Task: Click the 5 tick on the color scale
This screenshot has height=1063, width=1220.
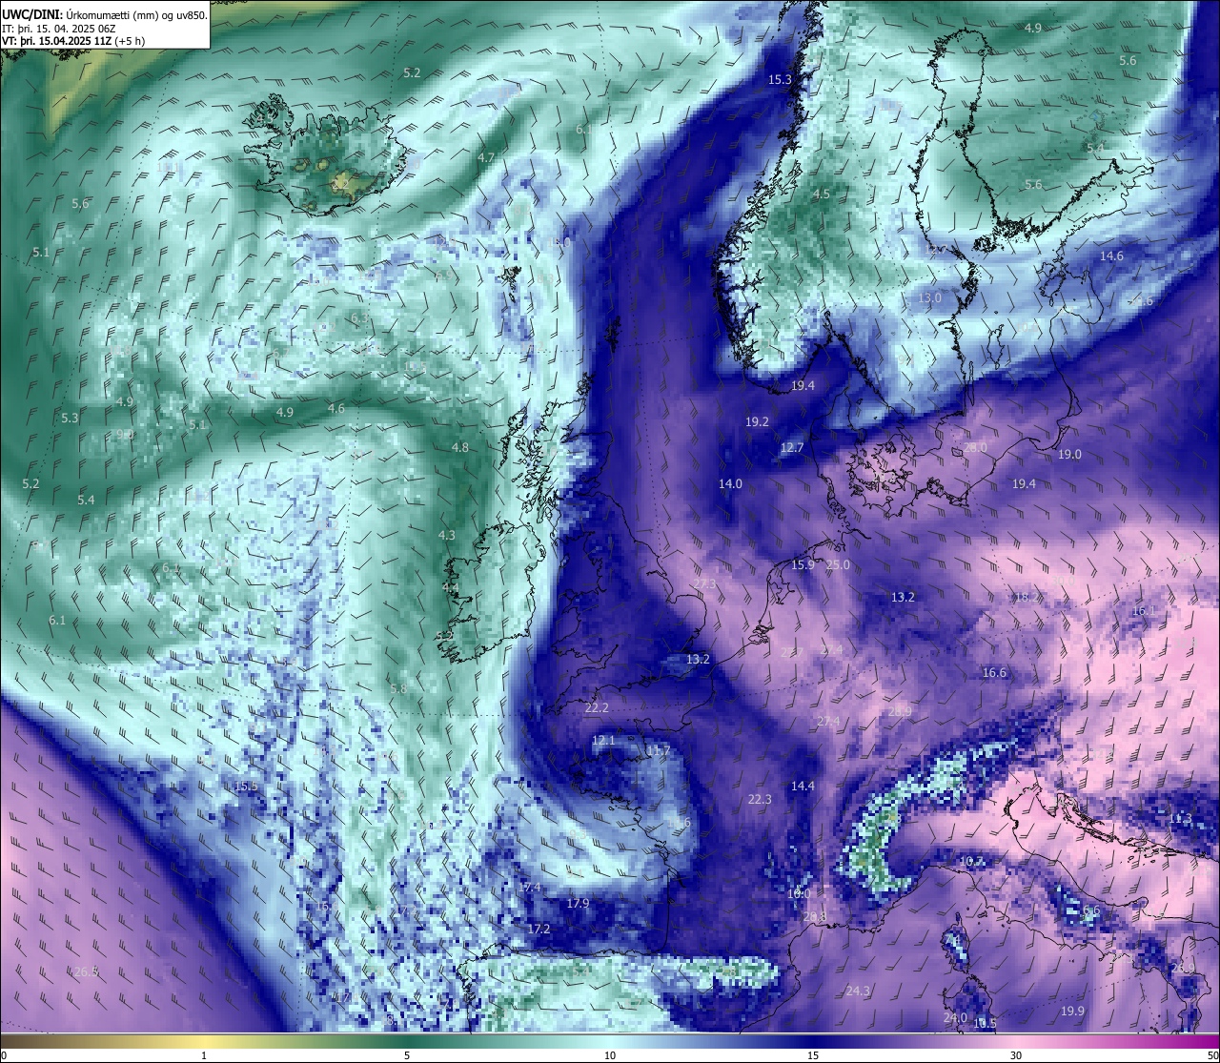Action: (407, 1055)
